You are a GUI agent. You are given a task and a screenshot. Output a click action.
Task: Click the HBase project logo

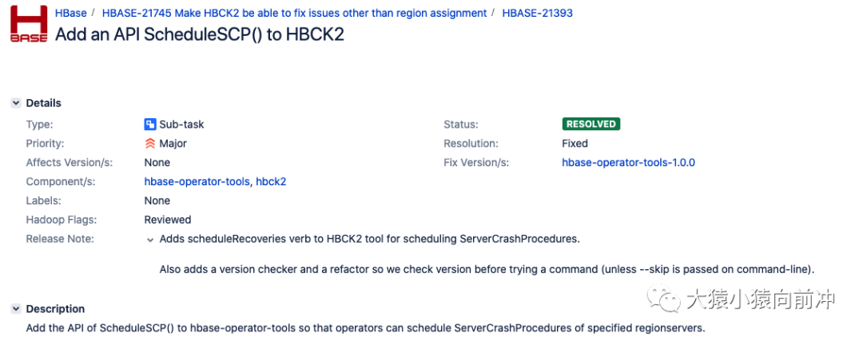click(x=28, y=25)
